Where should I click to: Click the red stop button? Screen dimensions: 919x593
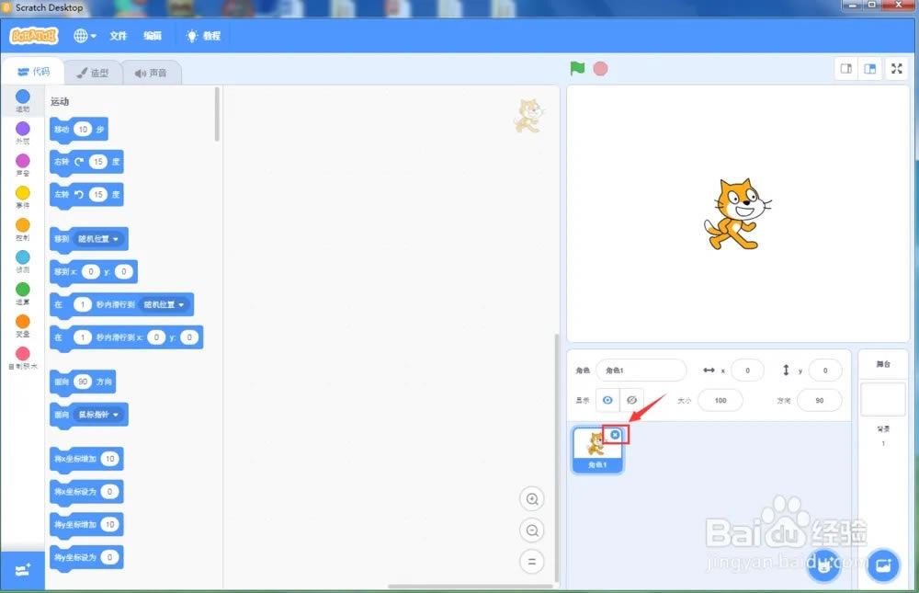tap(600, 69)
